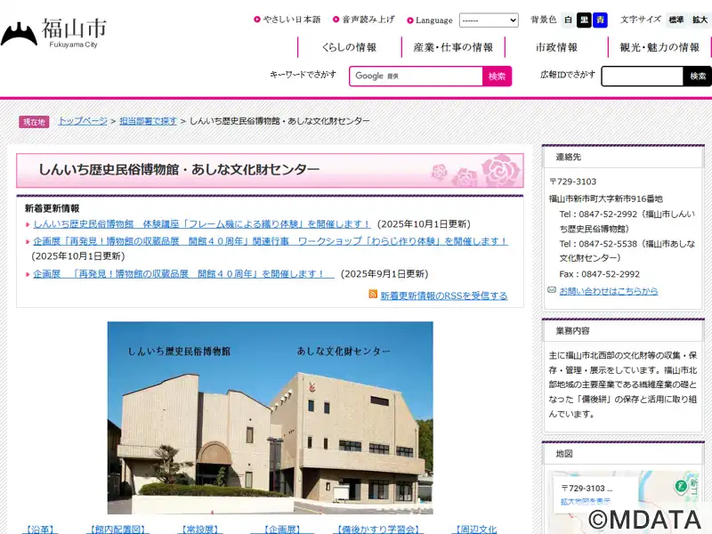Open わらじ作り体験 workshop news link
The image size is (712, 534).
pos(271,240)
